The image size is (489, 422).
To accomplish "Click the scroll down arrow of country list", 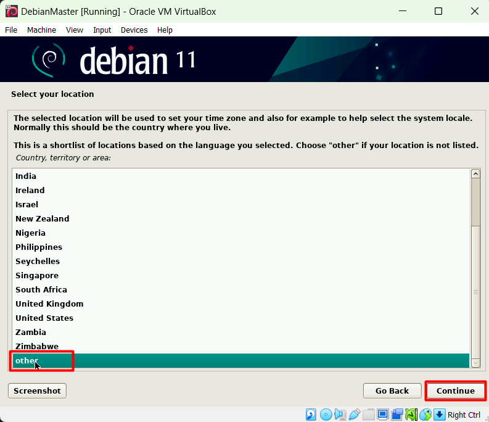I will (475, 363).
